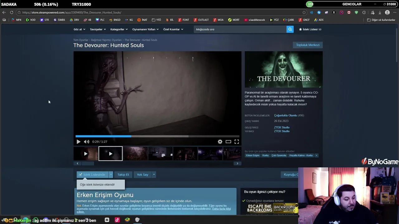Show more tags with the plus button

[316, 155]
